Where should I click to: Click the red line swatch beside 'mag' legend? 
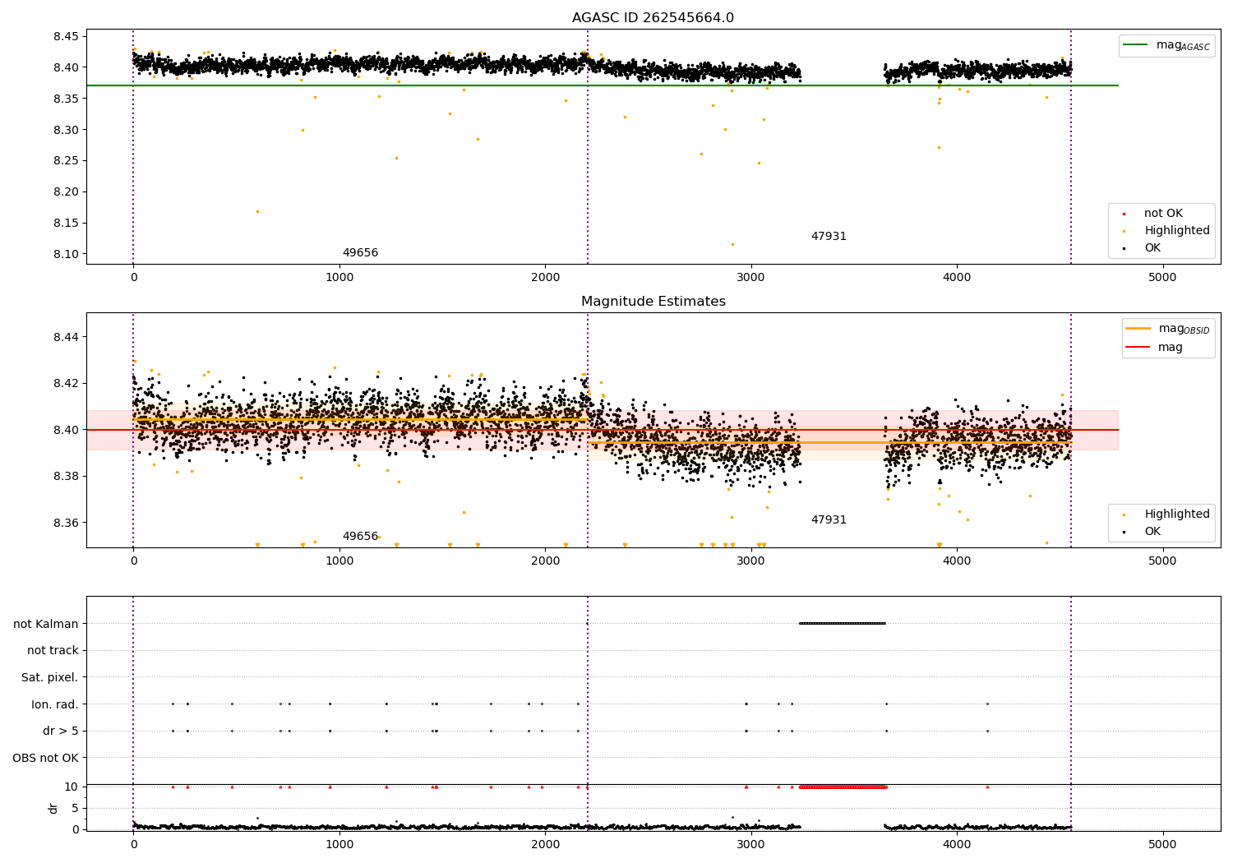pos(1138,348)
